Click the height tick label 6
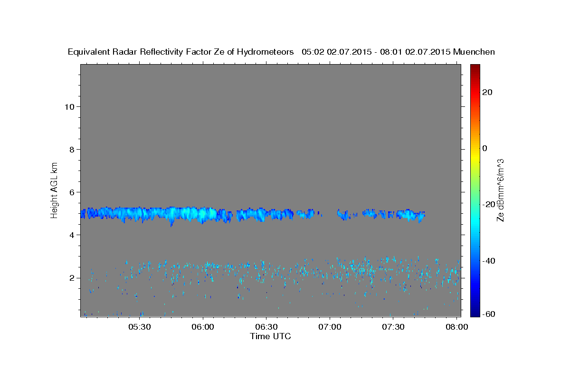 tap(72, 192)
